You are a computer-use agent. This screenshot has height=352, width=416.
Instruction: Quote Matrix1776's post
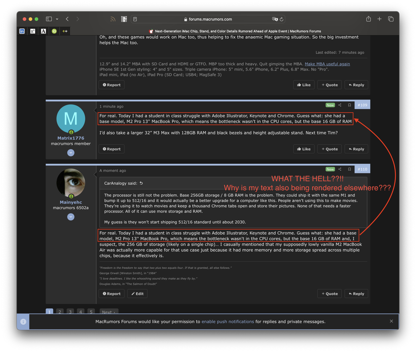tap(329, 149)
